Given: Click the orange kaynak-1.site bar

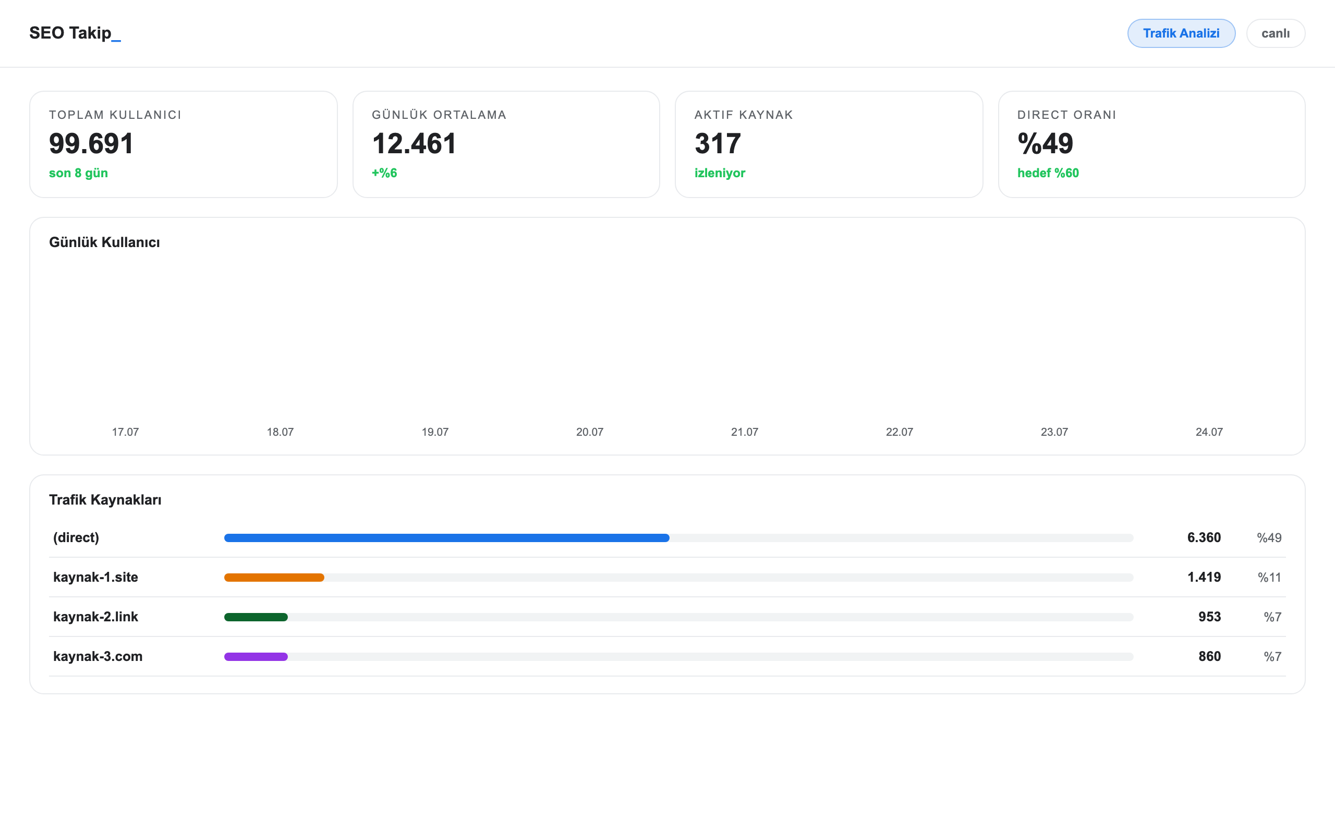Looking at the screenshot, I should (x=274, y=578).
